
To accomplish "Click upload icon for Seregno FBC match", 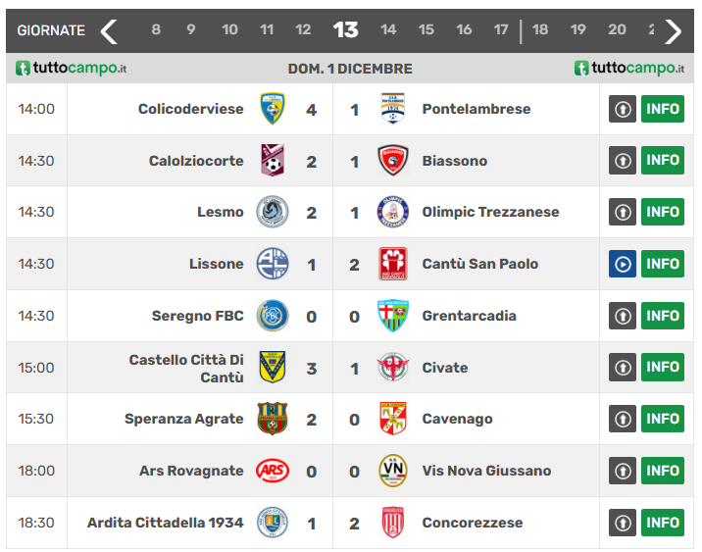I will 623,316.
